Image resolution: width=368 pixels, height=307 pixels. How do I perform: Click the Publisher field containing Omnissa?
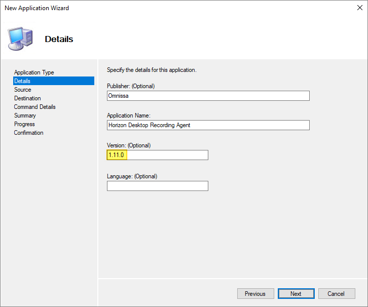click(x=208, y=96)
